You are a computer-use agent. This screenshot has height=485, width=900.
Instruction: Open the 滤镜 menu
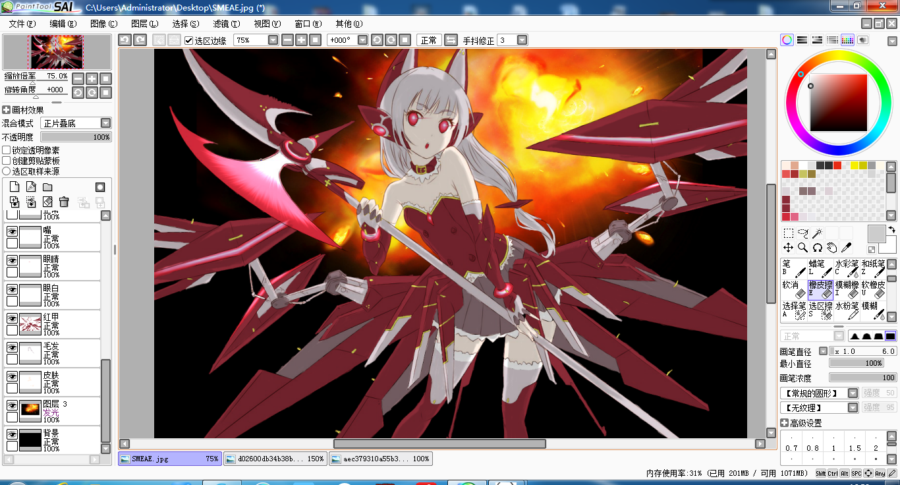click(x=226, y=24)
